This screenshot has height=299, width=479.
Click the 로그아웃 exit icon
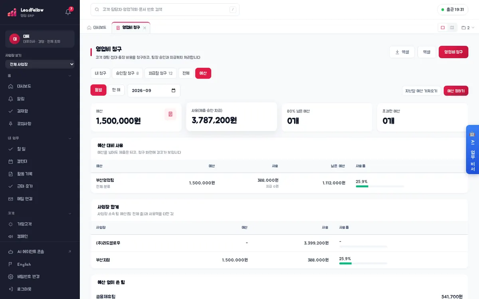[x=11, y=289]
